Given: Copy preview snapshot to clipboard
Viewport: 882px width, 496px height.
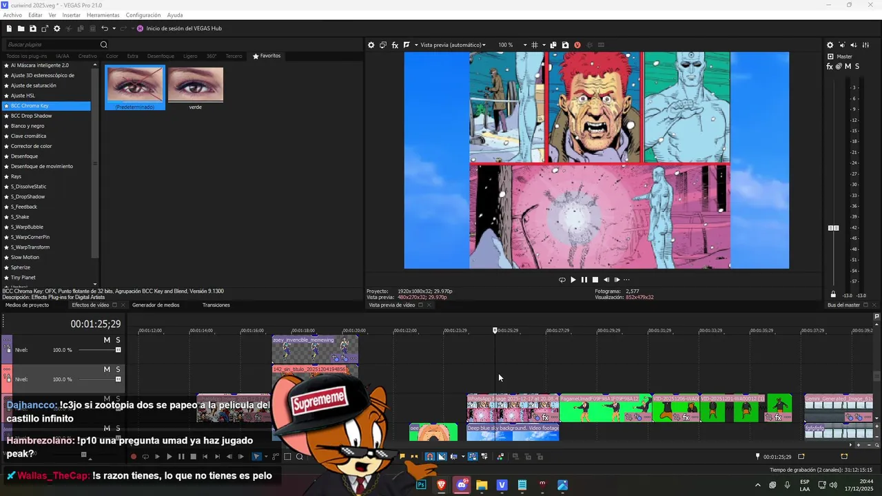Looking at the screenshot, I should click(x=553, y=45).
